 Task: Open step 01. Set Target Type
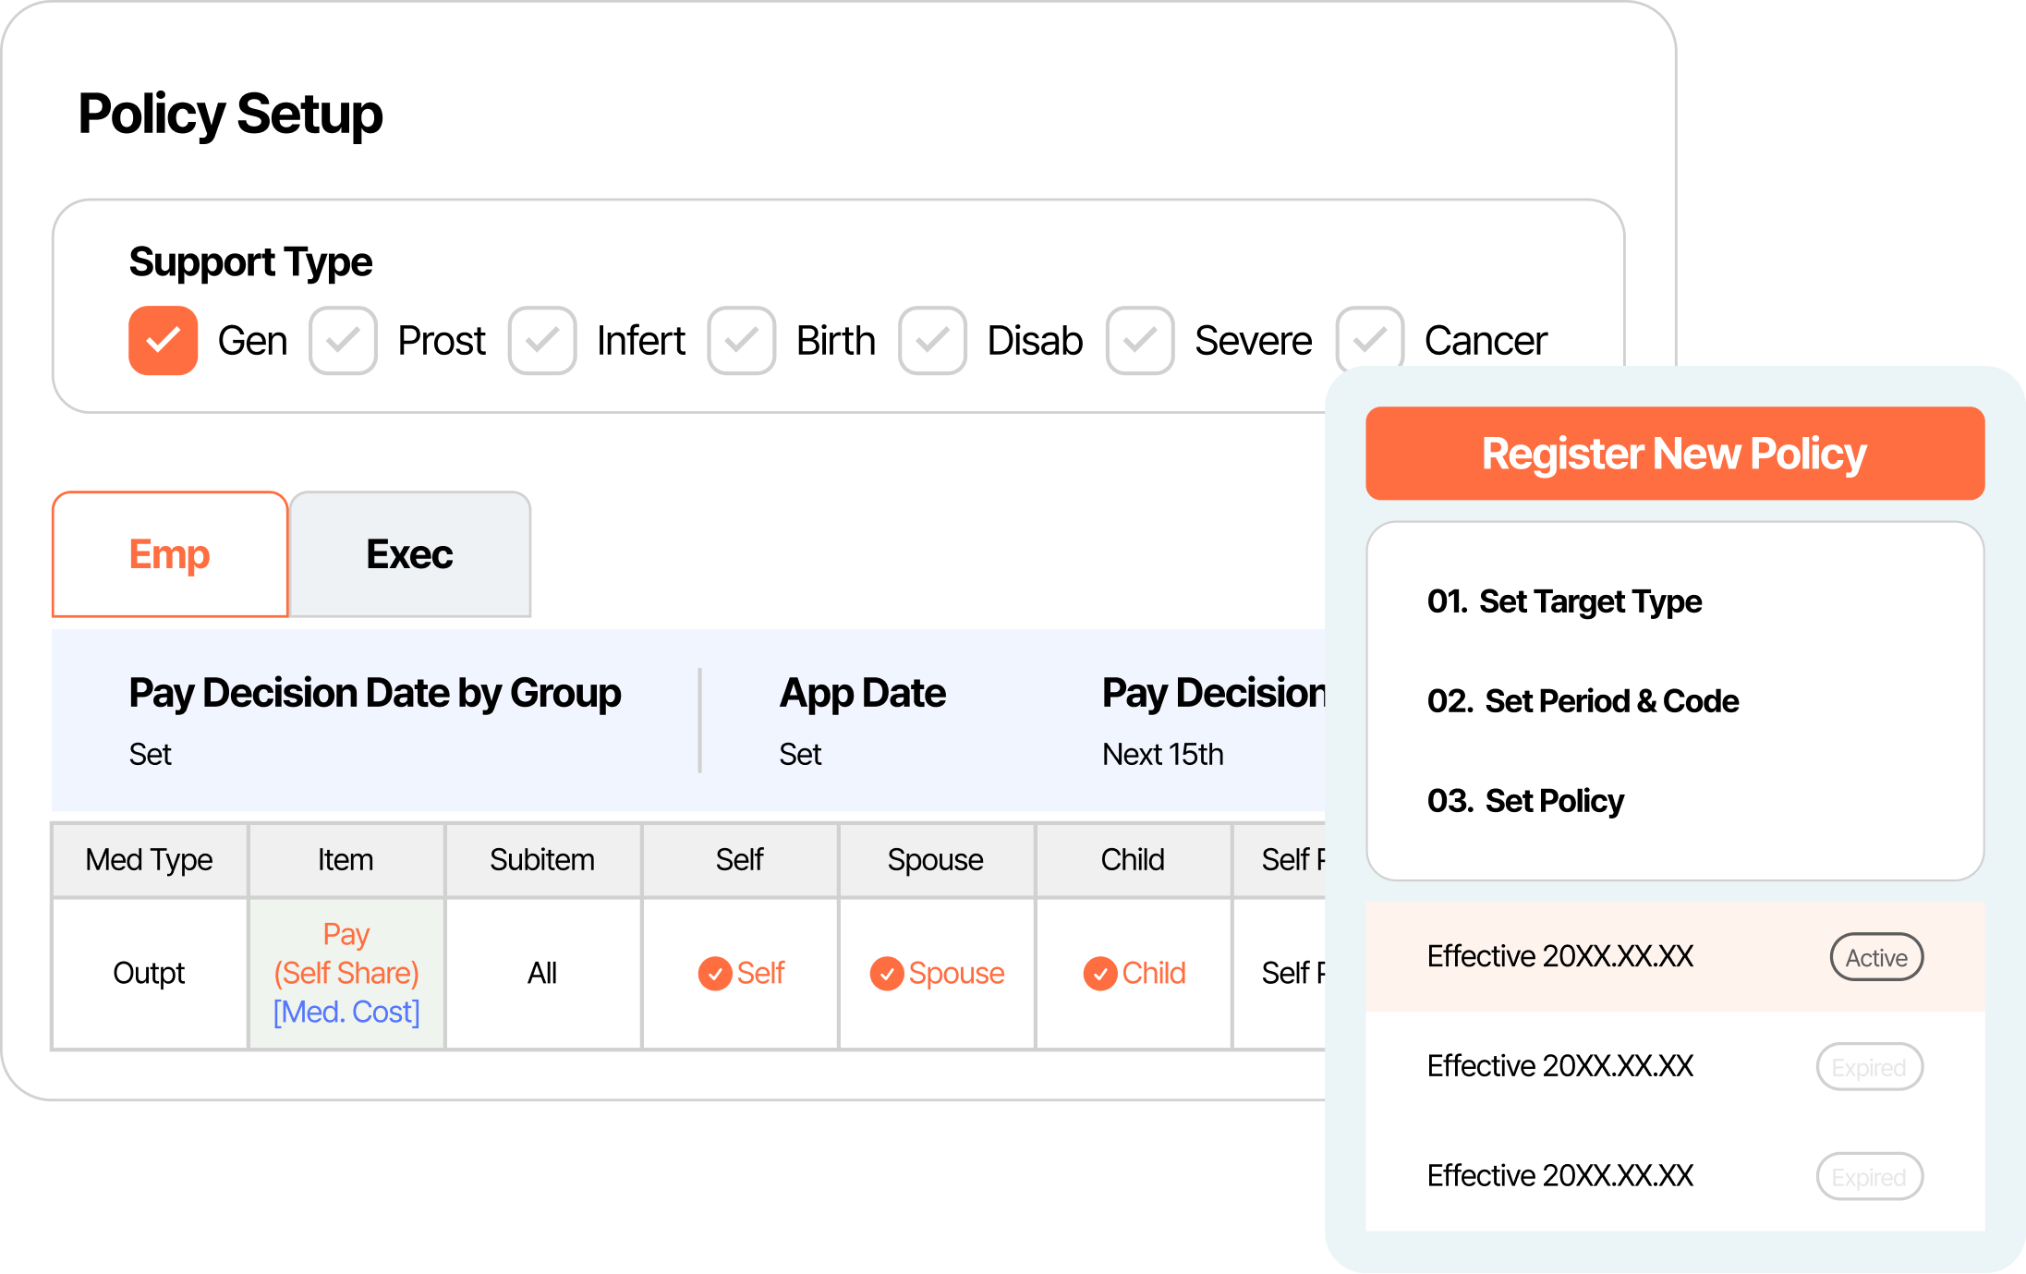coord(1563,601)
